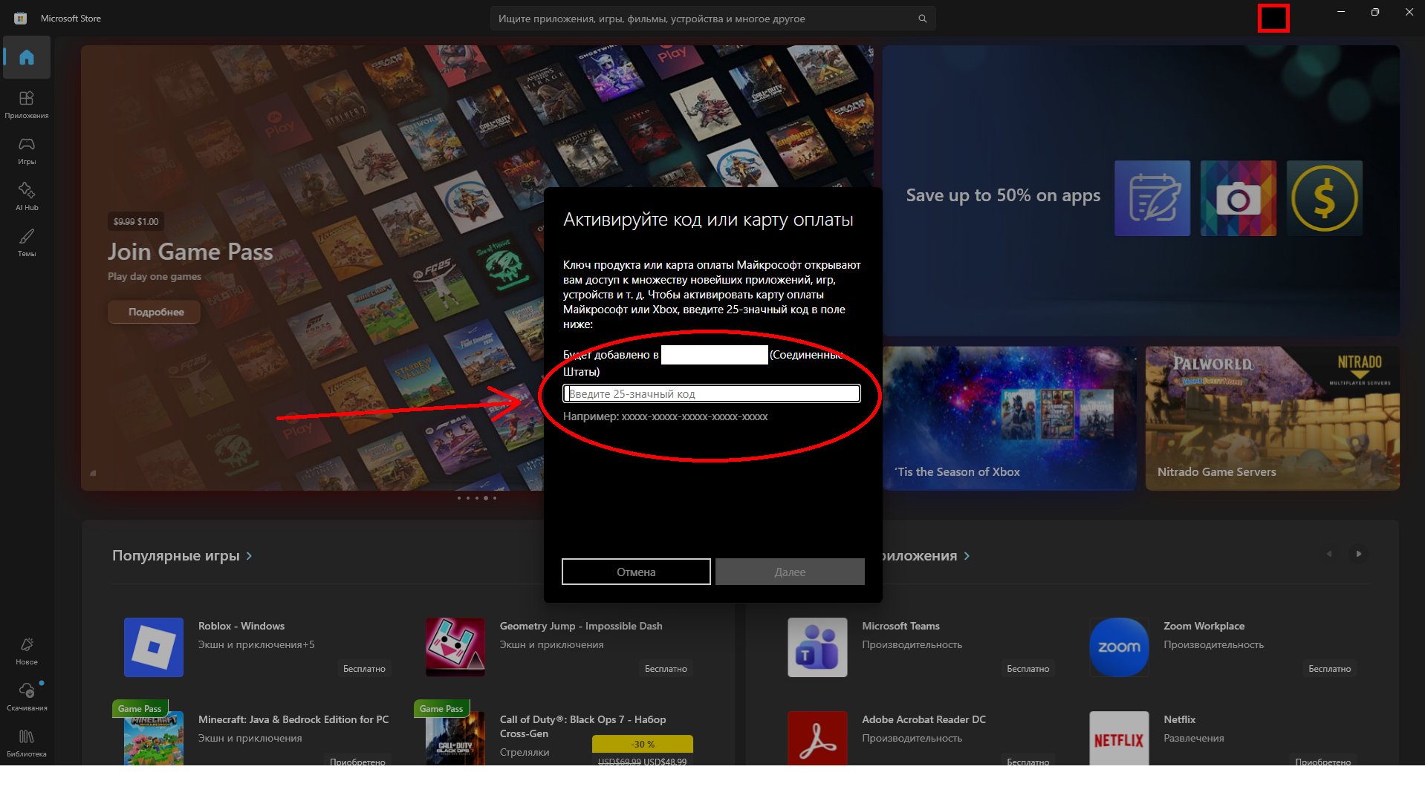The image size is (1425, 801).
Task: Open the Zoom Workplace app icon
Action: click(1118, 647)
